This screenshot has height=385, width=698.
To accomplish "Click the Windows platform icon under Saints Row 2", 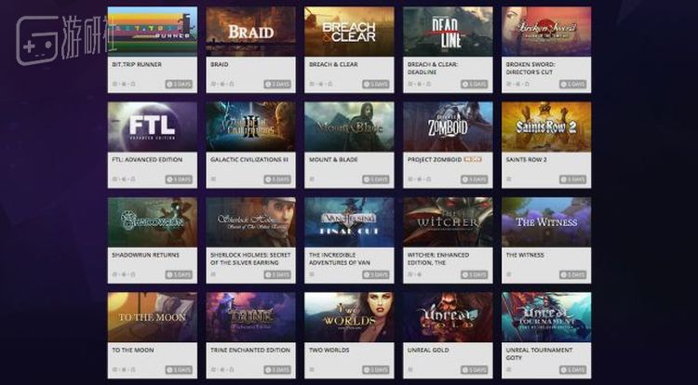I will click(509, 179).
